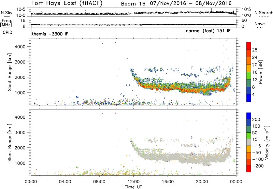This screenshot has height=189, width=273.
Task: Click the 1000 tick on the velocity panel
Action: (x=20, y=163)
